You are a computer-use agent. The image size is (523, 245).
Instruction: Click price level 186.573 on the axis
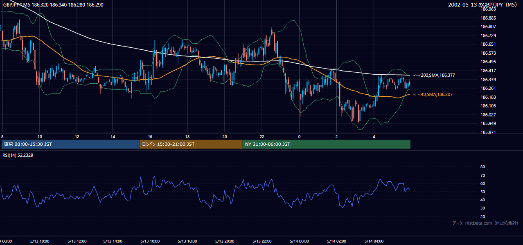[x=488, y=53]
